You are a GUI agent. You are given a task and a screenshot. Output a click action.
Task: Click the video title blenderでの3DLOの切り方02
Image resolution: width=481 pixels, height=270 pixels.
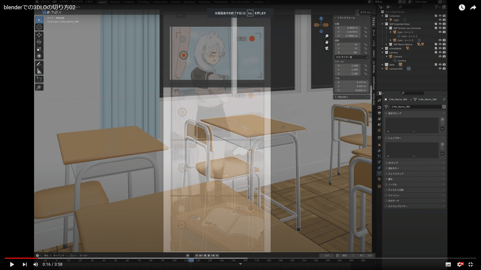pos(40,7)
